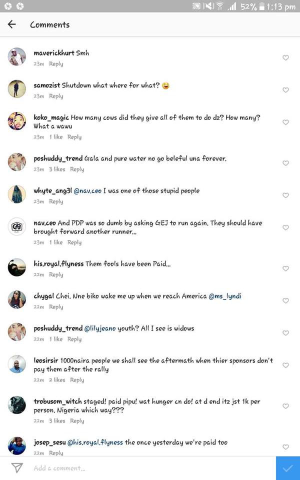Viewport: 300px width, 480px height.
Task: Open the @ms_lyndi mention
Action: pyautogui.click(x=225, y=296)
